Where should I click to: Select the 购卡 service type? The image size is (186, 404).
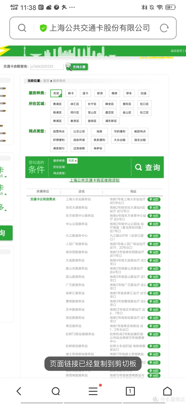(x=71, y=93)
